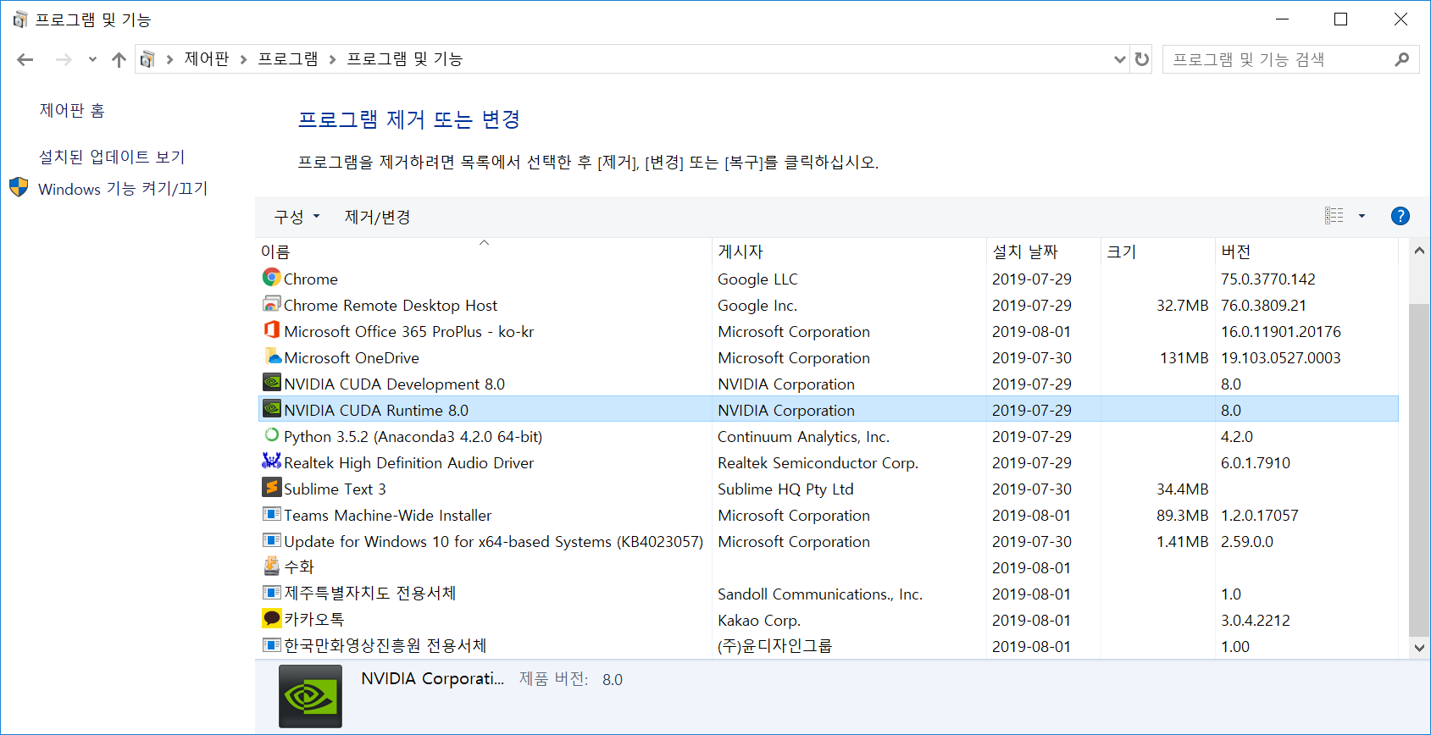
Task: Click the version 75.0.3770.142
Action: (1268, 279)
